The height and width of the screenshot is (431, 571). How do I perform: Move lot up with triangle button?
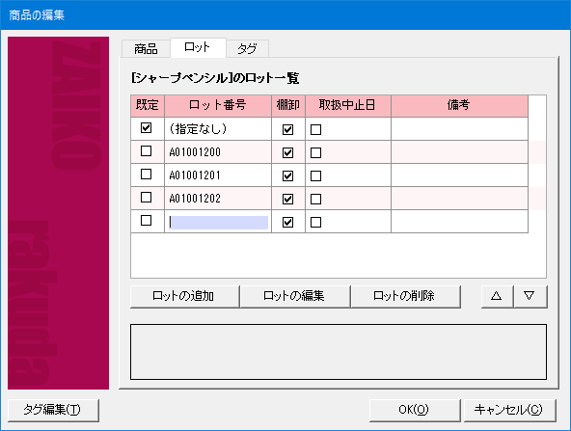[497, 296]
